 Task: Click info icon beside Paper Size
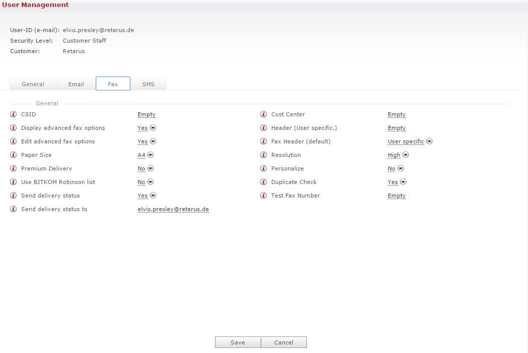(14, 155)
